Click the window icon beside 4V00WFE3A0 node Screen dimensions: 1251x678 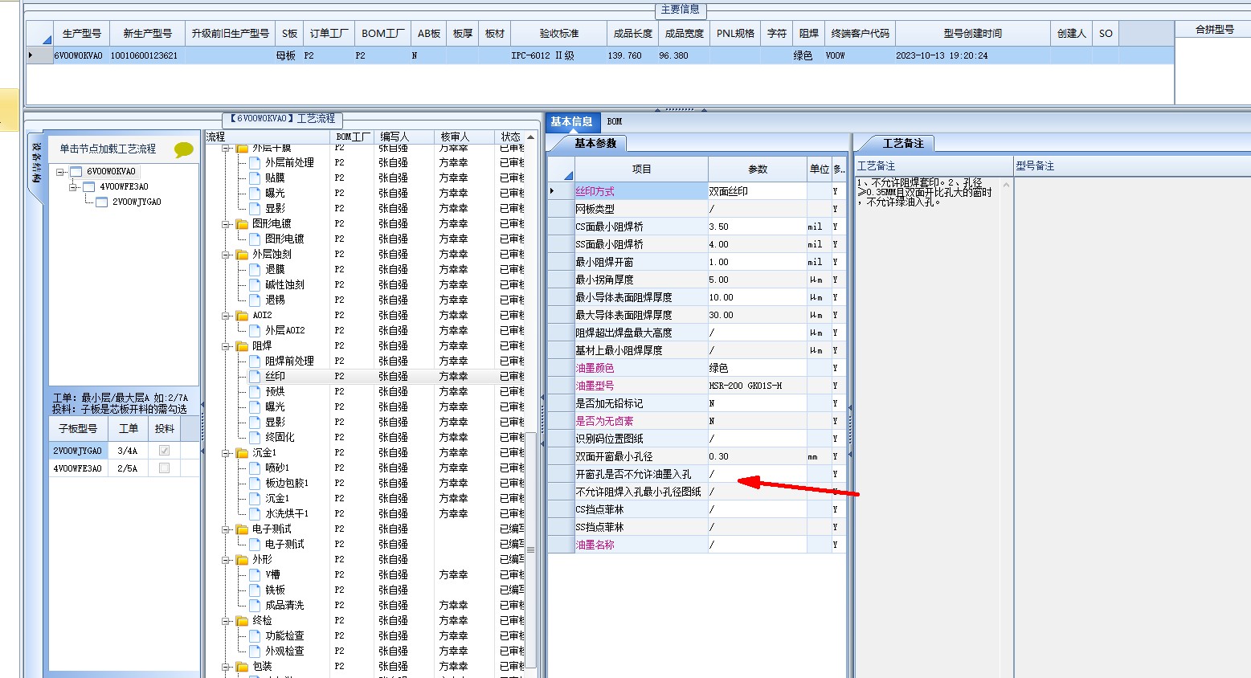point(89,187)
